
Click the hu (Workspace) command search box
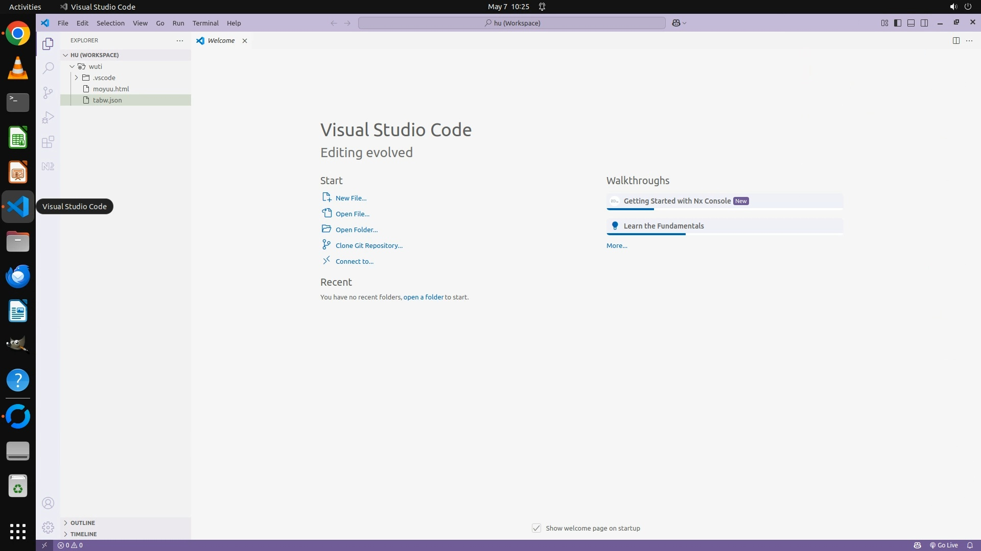512,23
